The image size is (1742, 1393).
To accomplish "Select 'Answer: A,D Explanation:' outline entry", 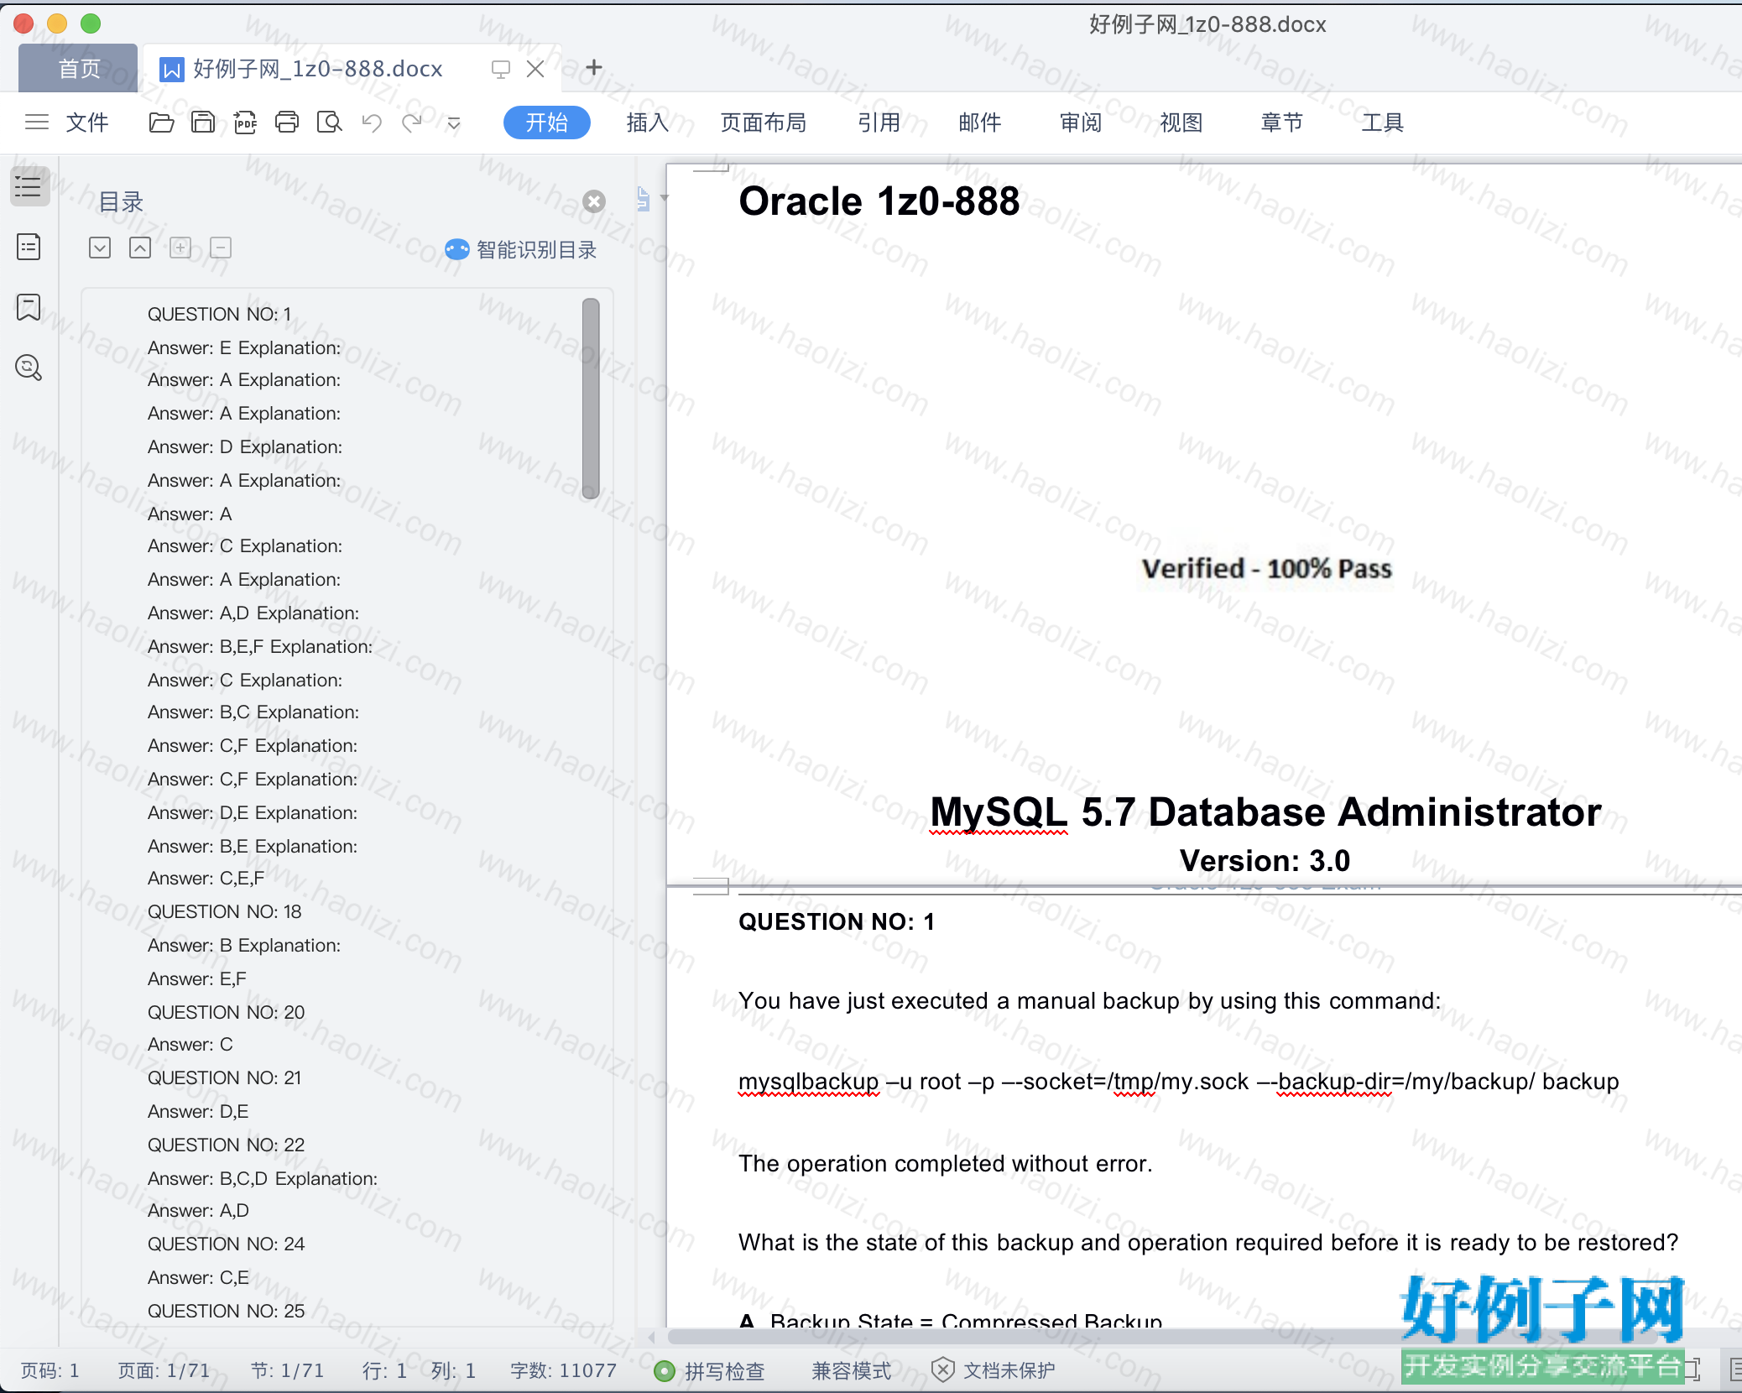I will pyautogui.click(x=253, y=613).
